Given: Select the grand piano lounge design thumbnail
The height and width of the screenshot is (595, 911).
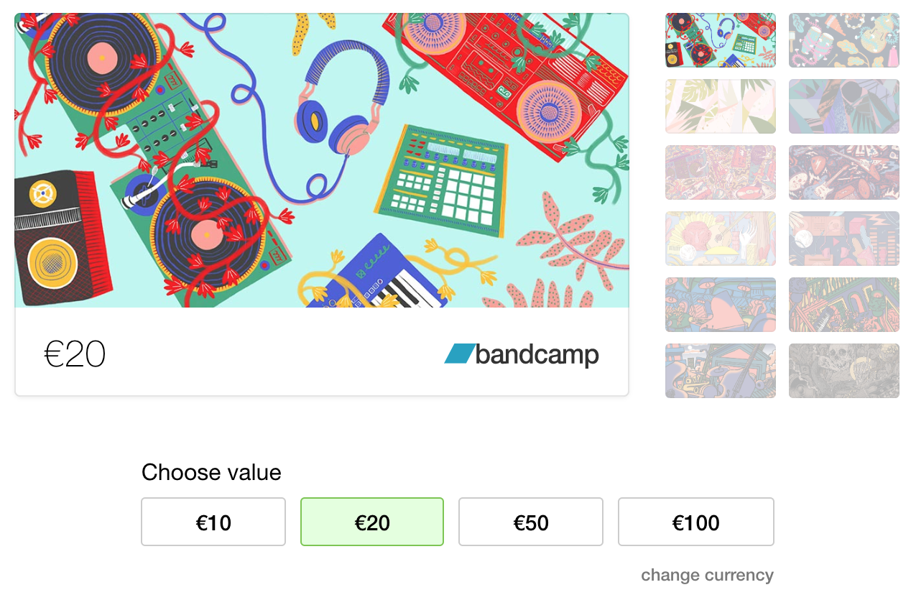Looking at the screenshot, I should tap(721, 305).
